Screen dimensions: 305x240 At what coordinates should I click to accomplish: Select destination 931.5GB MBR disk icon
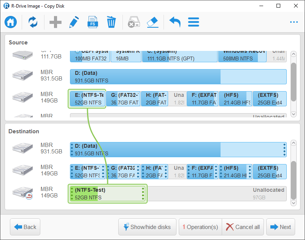[22, 148]
